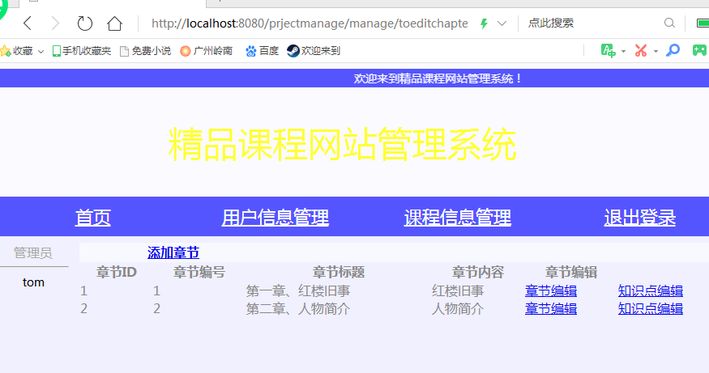This screenshot has width=709, height=373.
Task: Click the red scissors screenshot icon
Action: click(641, 50)
